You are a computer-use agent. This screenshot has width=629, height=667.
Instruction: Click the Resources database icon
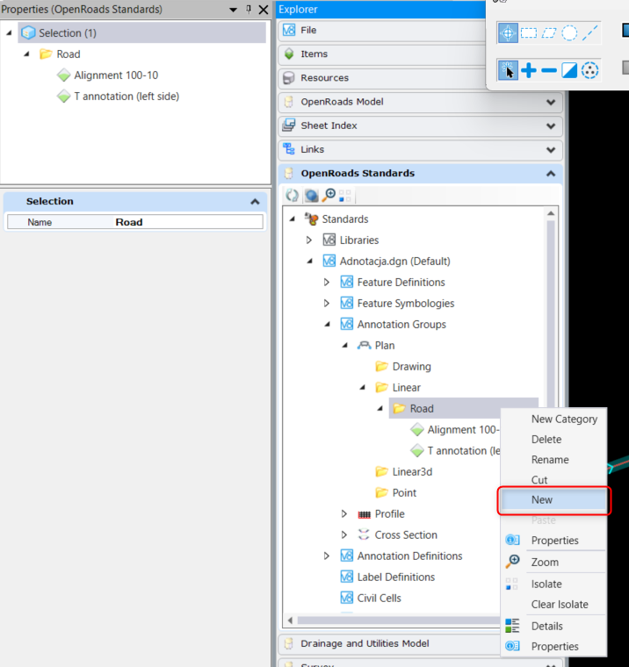click(x=289, y=78)
